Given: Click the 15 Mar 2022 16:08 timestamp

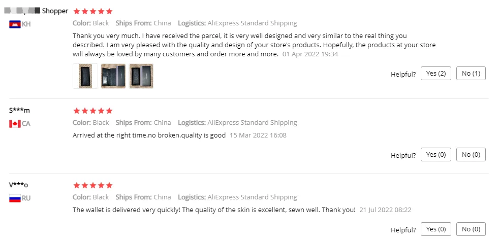Looking at the screenshot, I should 258,135.
